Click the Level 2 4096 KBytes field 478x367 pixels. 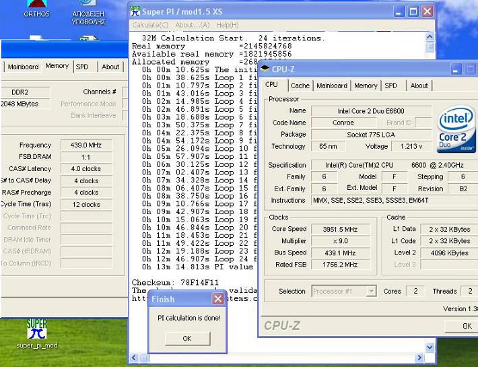coord(449,253)
